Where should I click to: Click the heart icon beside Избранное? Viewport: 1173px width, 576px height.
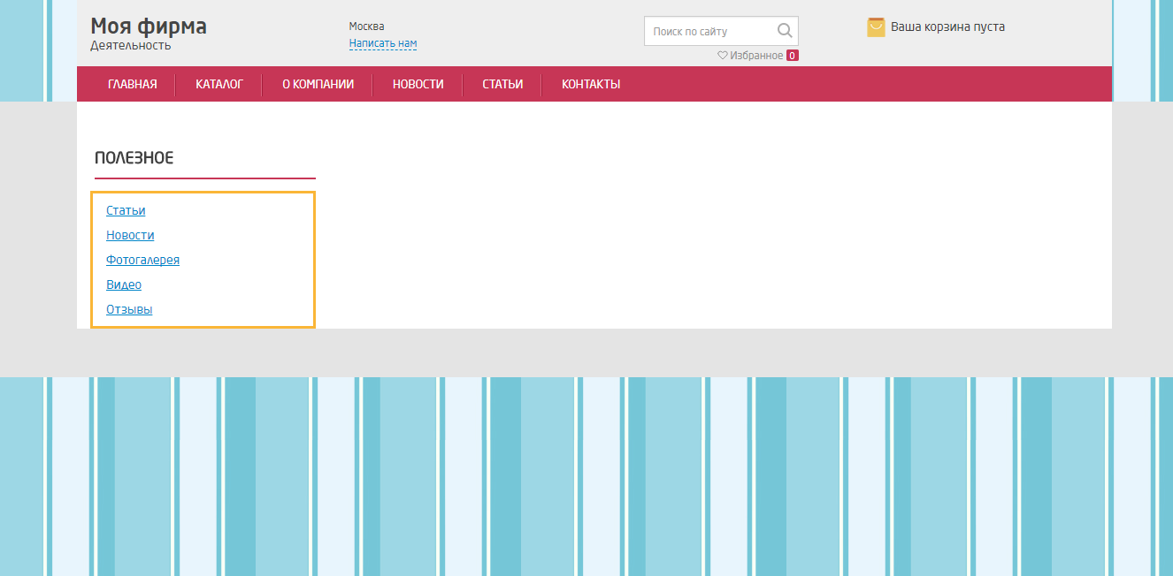[722, 56]
